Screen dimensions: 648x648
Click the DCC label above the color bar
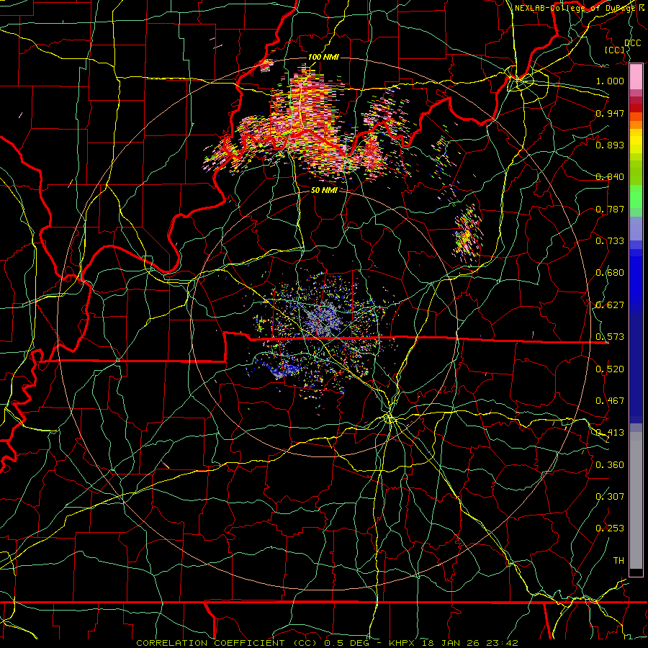pos(632,43)
